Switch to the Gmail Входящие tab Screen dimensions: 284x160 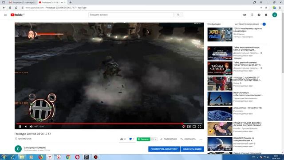pyautogui.click(x=23, y=2)
